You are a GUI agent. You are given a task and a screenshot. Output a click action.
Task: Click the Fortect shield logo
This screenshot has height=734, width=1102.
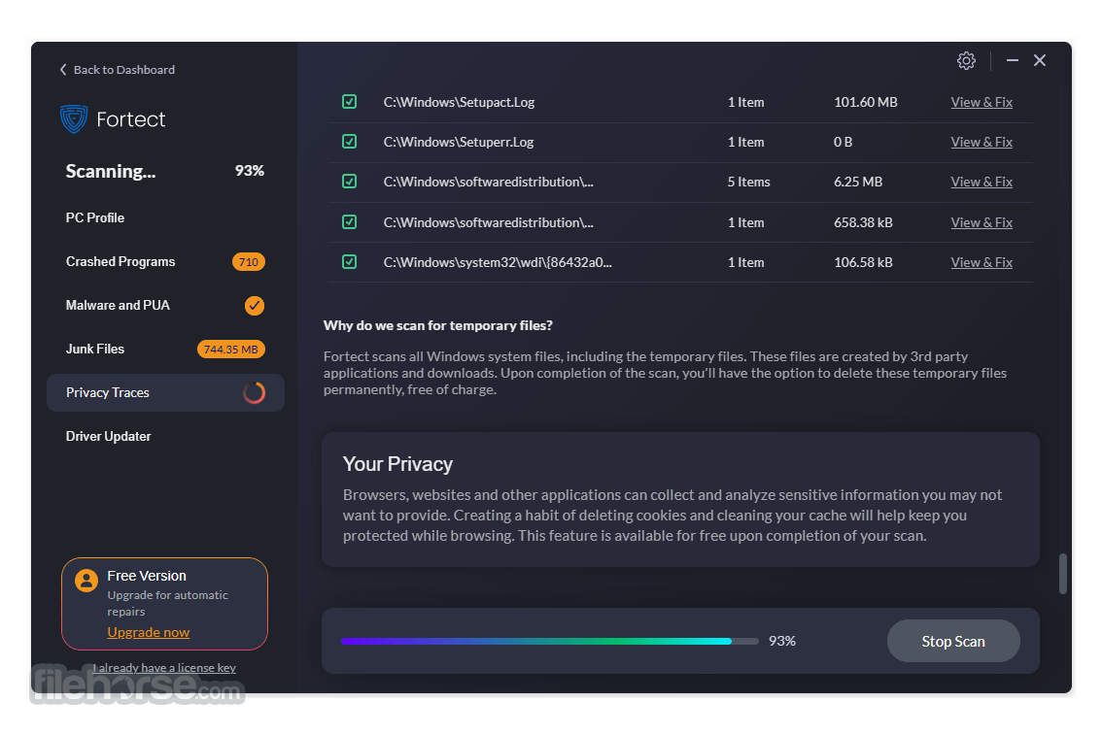74,119
